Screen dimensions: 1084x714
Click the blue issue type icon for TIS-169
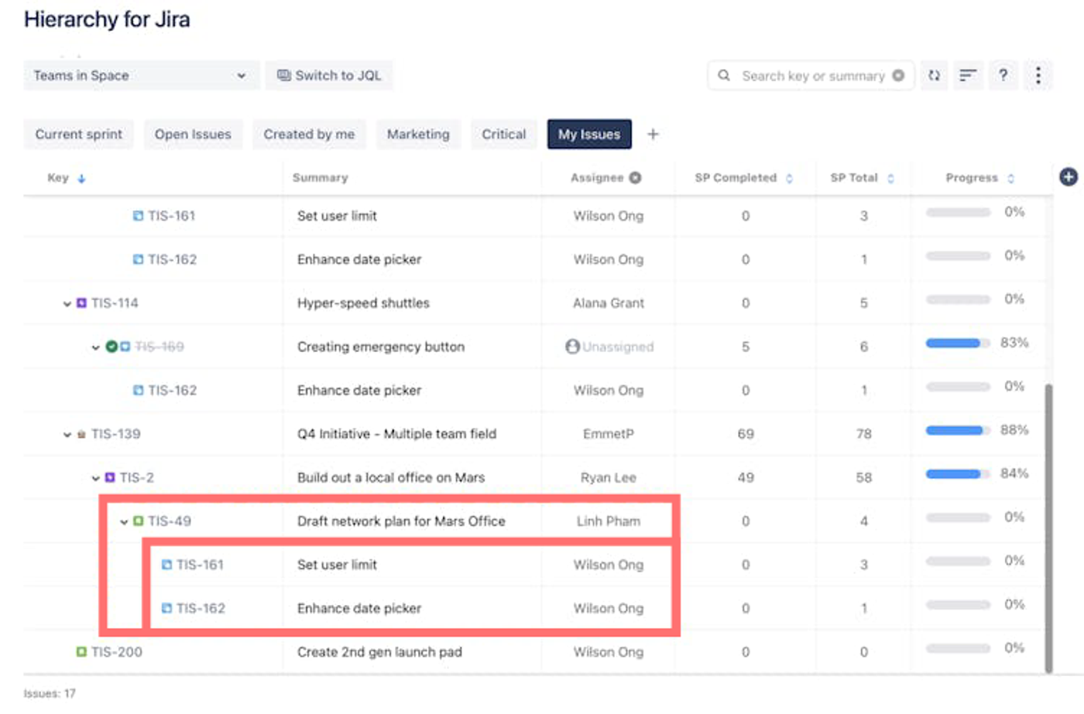coord(125,347)
